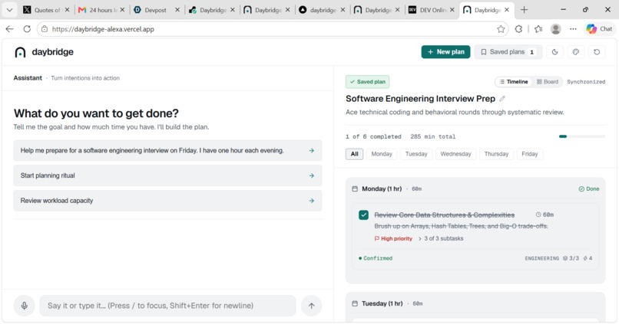
Task: View site information lock icon
Action: tap(45, 29)
